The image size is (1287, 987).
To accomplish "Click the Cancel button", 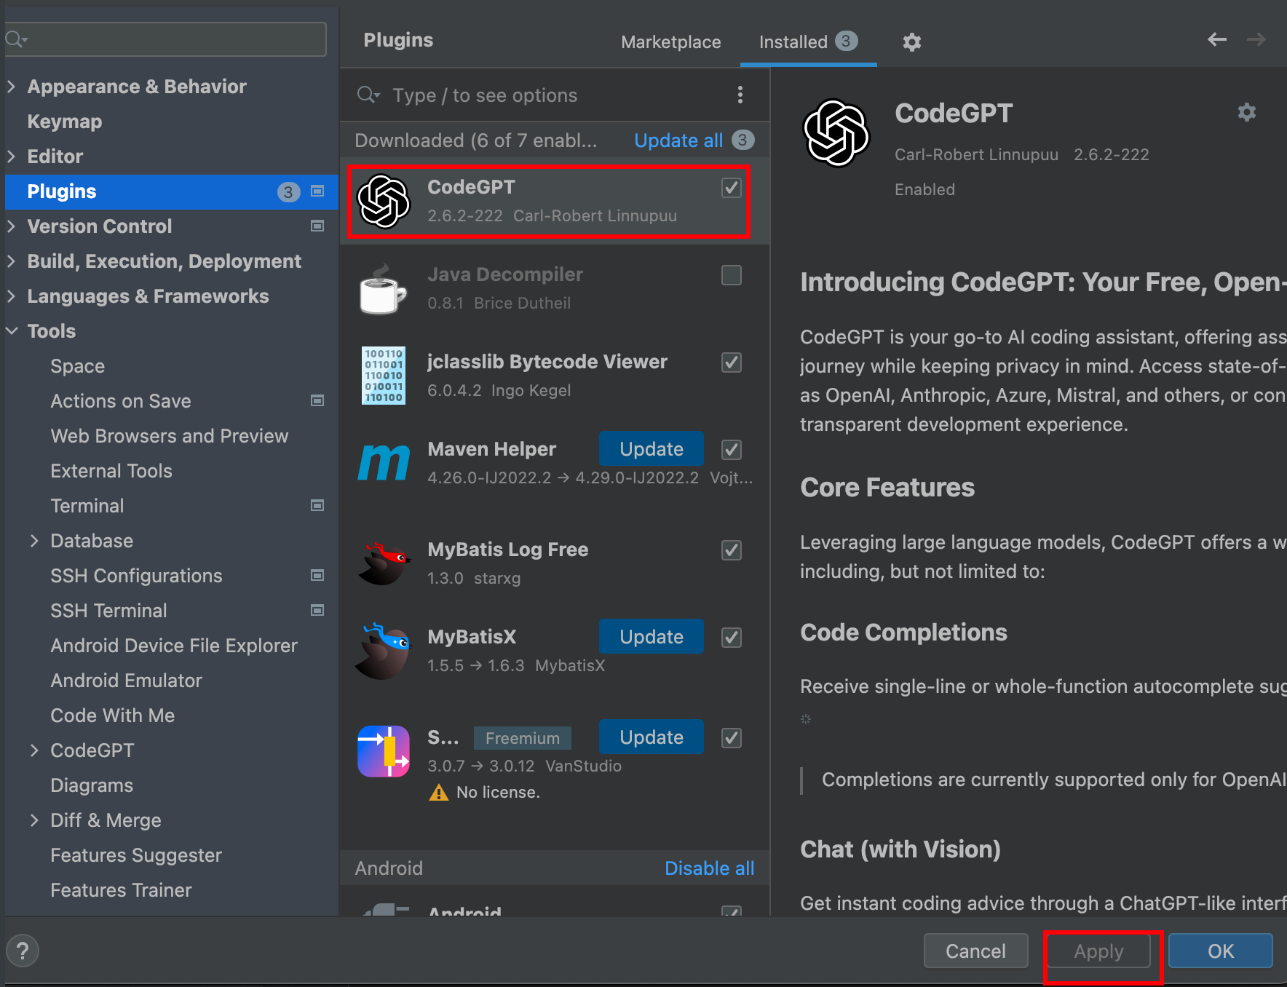I will click(975, 951).
